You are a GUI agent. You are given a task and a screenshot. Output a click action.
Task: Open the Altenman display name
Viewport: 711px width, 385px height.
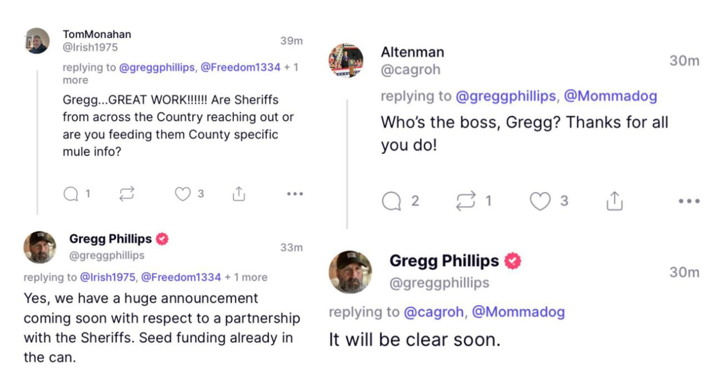[x=412, y=52]
